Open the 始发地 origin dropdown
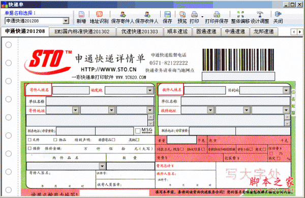 coord(150,90)
